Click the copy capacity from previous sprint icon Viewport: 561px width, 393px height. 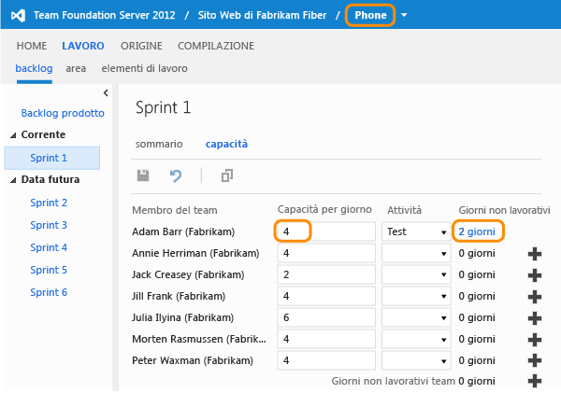[227, 175]
